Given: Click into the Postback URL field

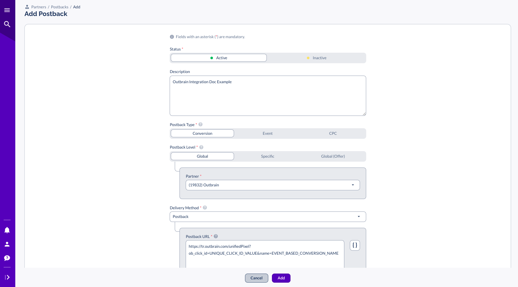Looking at the screenshot, I should click(x=265, y=254).
